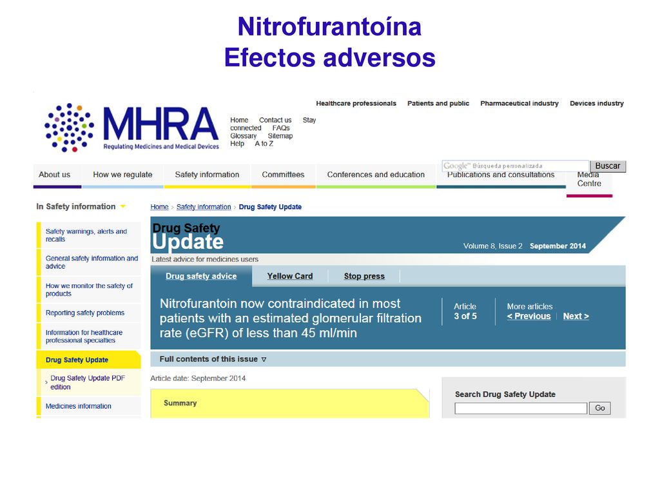
Task: Click the MHRA logo
Action: pyautogui.click(x=131, y=127)
